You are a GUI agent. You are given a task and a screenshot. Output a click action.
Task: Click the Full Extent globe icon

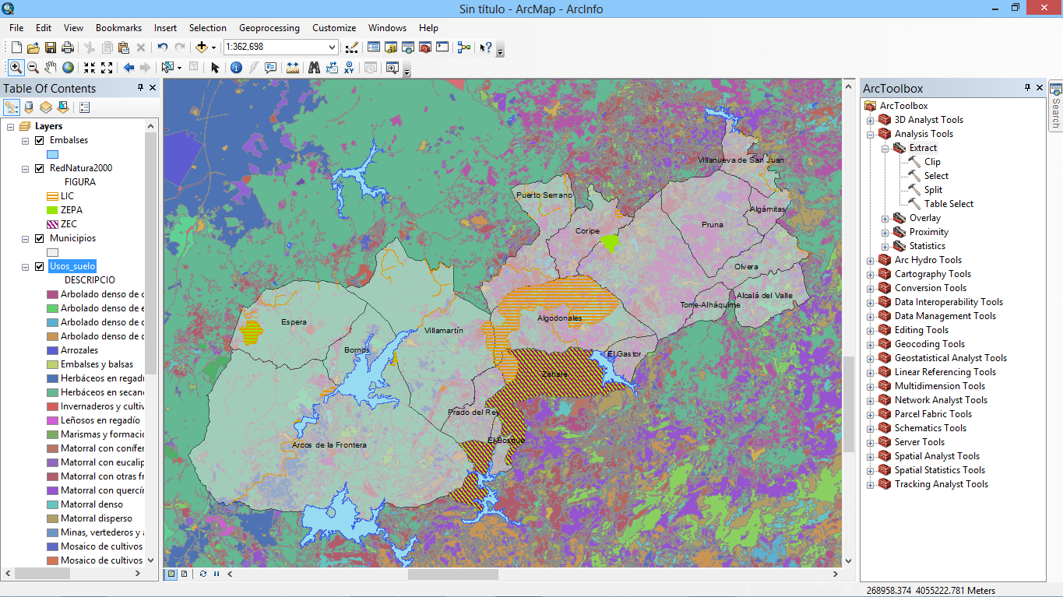(69, 68)
